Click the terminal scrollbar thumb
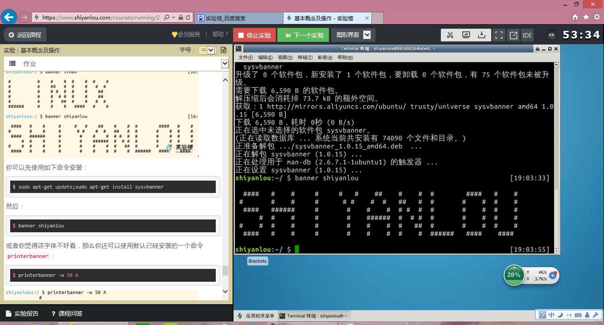Image resolution: width=604 pixels, height=325 pixels. click(556, 219)
